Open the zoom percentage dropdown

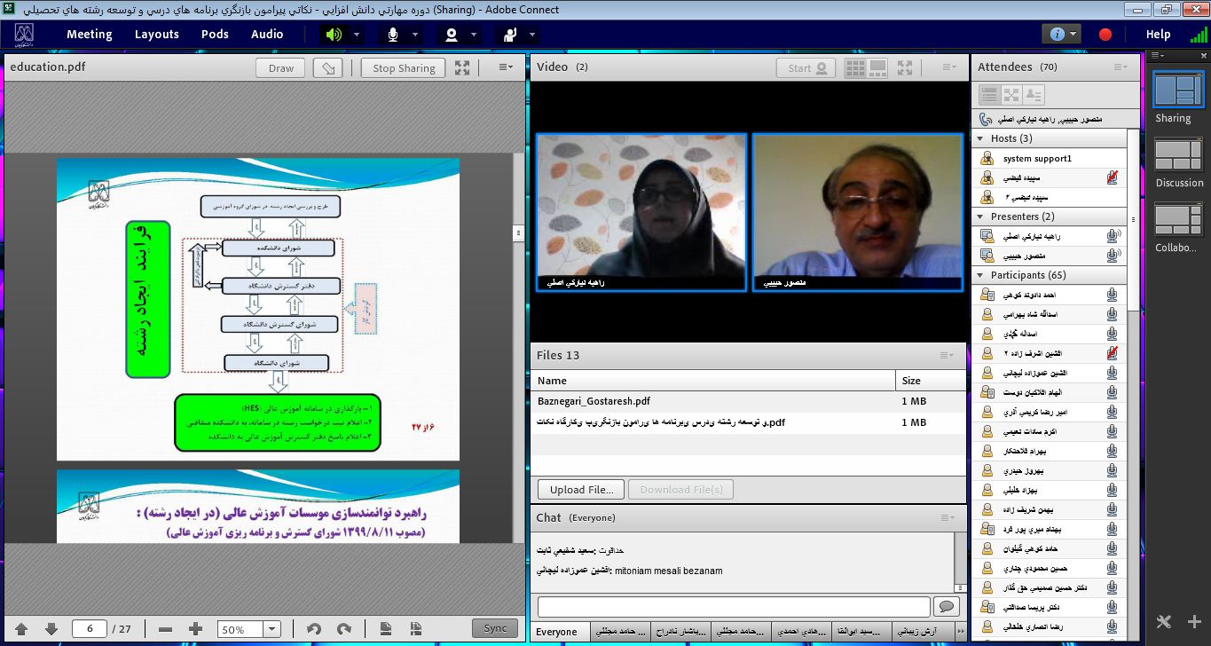[x=272, y=629]
